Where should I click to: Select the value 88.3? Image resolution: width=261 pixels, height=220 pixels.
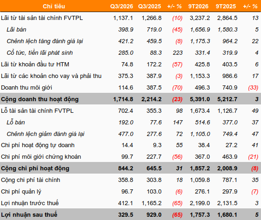tap(156, 53)
